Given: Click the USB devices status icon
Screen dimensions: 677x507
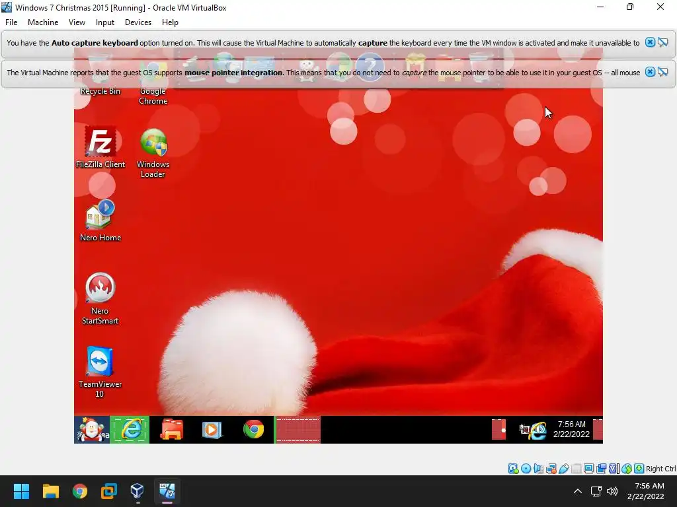Looking at the screenshot, I should pos(563,468).
